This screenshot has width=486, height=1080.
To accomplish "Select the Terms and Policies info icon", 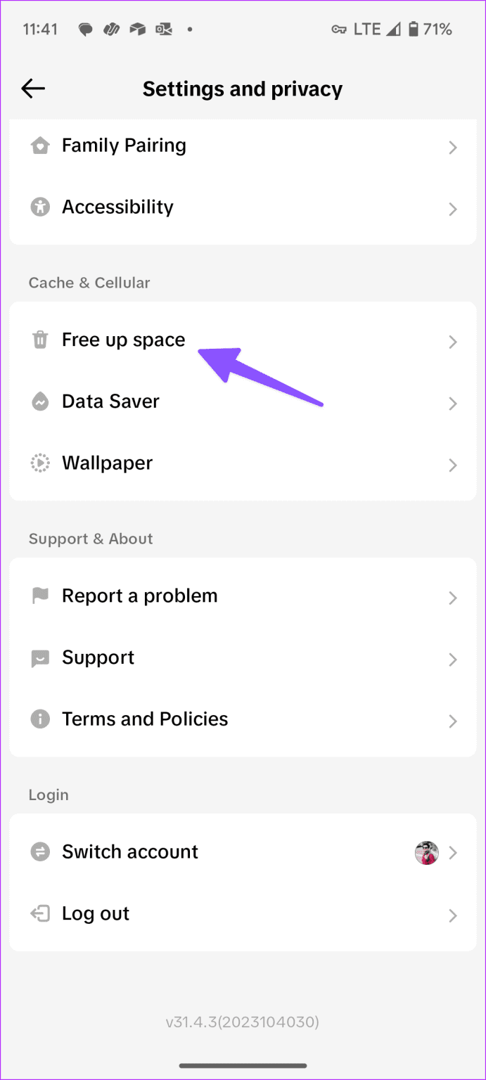I will click(40, 719).
